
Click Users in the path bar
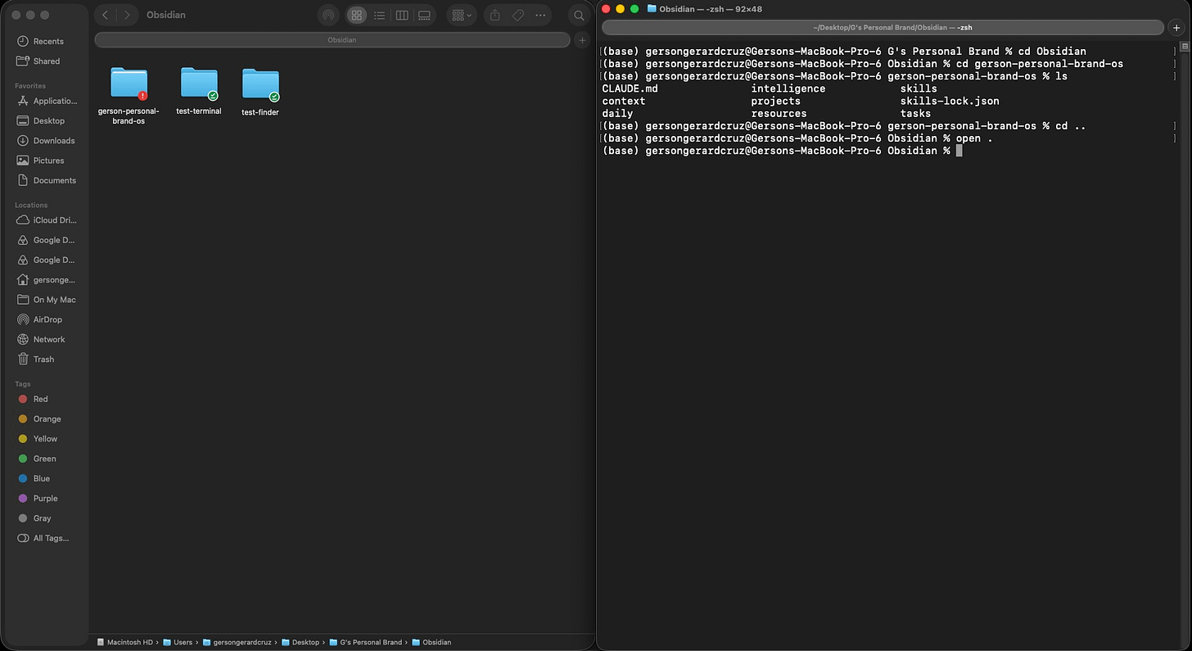tap(178, 642)
